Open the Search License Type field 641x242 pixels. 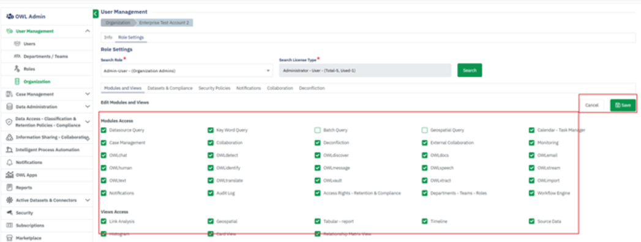coord(365,71)
